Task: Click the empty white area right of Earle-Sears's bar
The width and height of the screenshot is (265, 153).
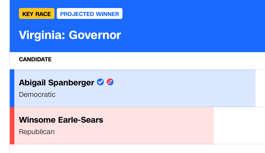Action: [239, 125]
